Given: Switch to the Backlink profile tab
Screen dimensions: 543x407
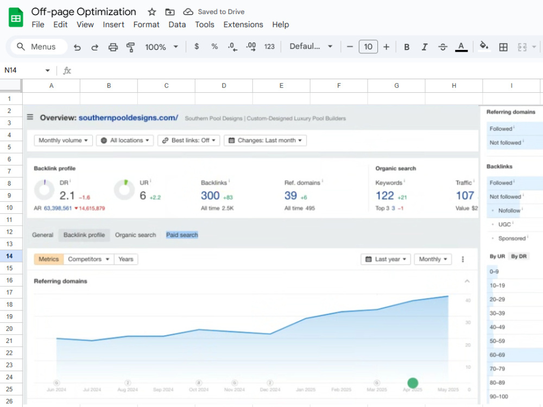Looking at the screenshot, I should [84, 235].
